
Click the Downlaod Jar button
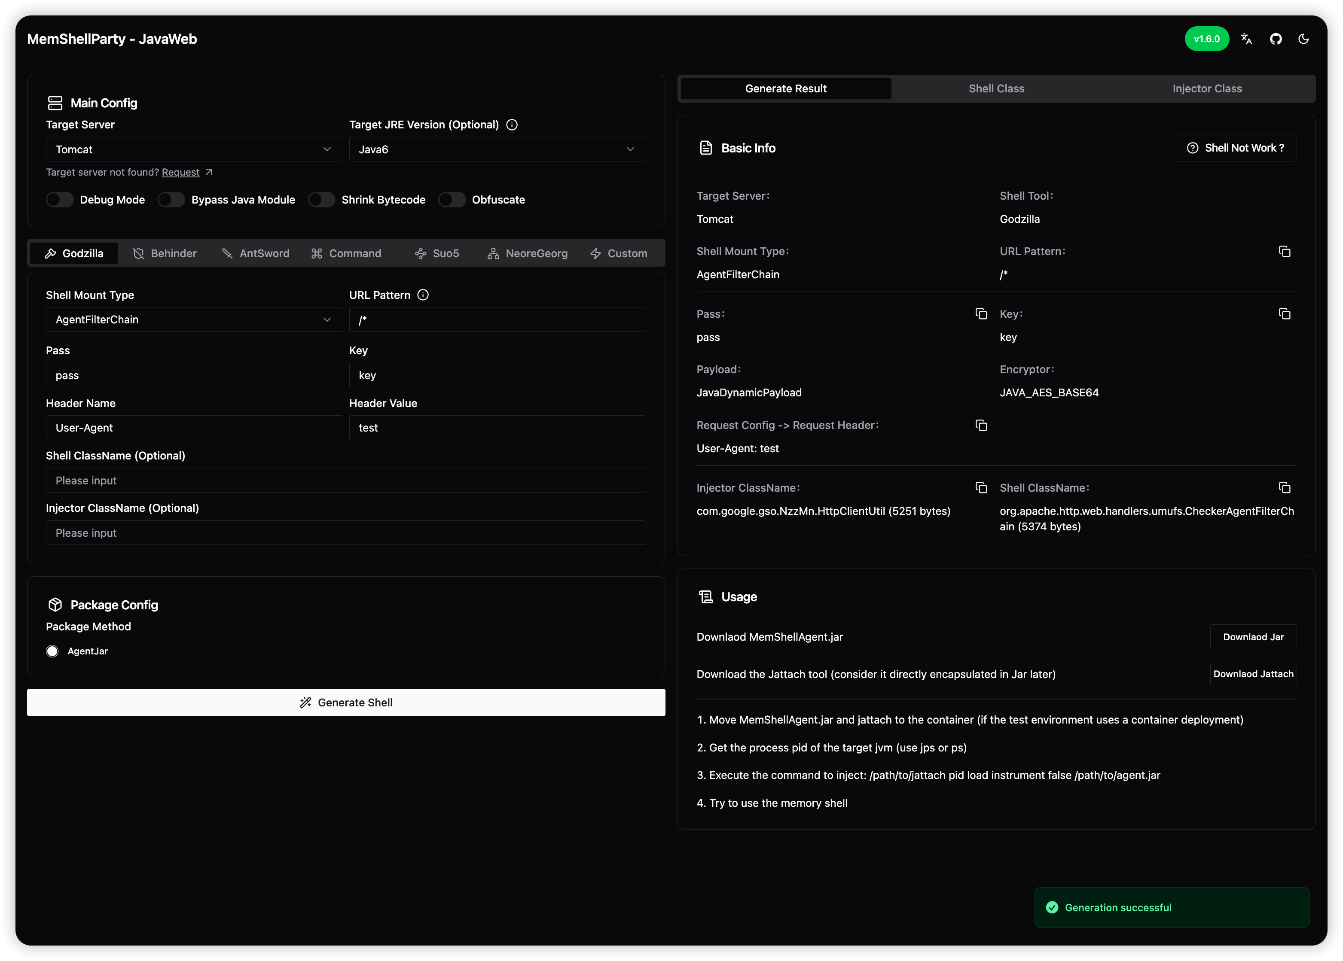pyautogui.click(x=1253, y=637)
